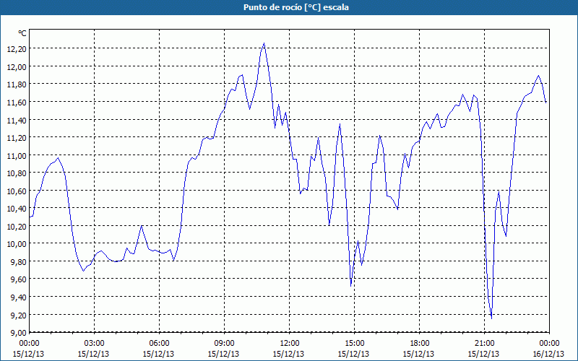Viewport: 578px width, 361px height.
Task: Click the 12,20 y-axis value
Action: pos(17,48)
